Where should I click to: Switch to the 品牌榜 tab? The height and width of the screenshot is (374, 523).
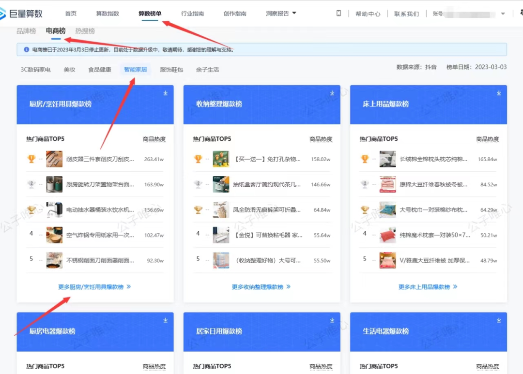[25, 30]
